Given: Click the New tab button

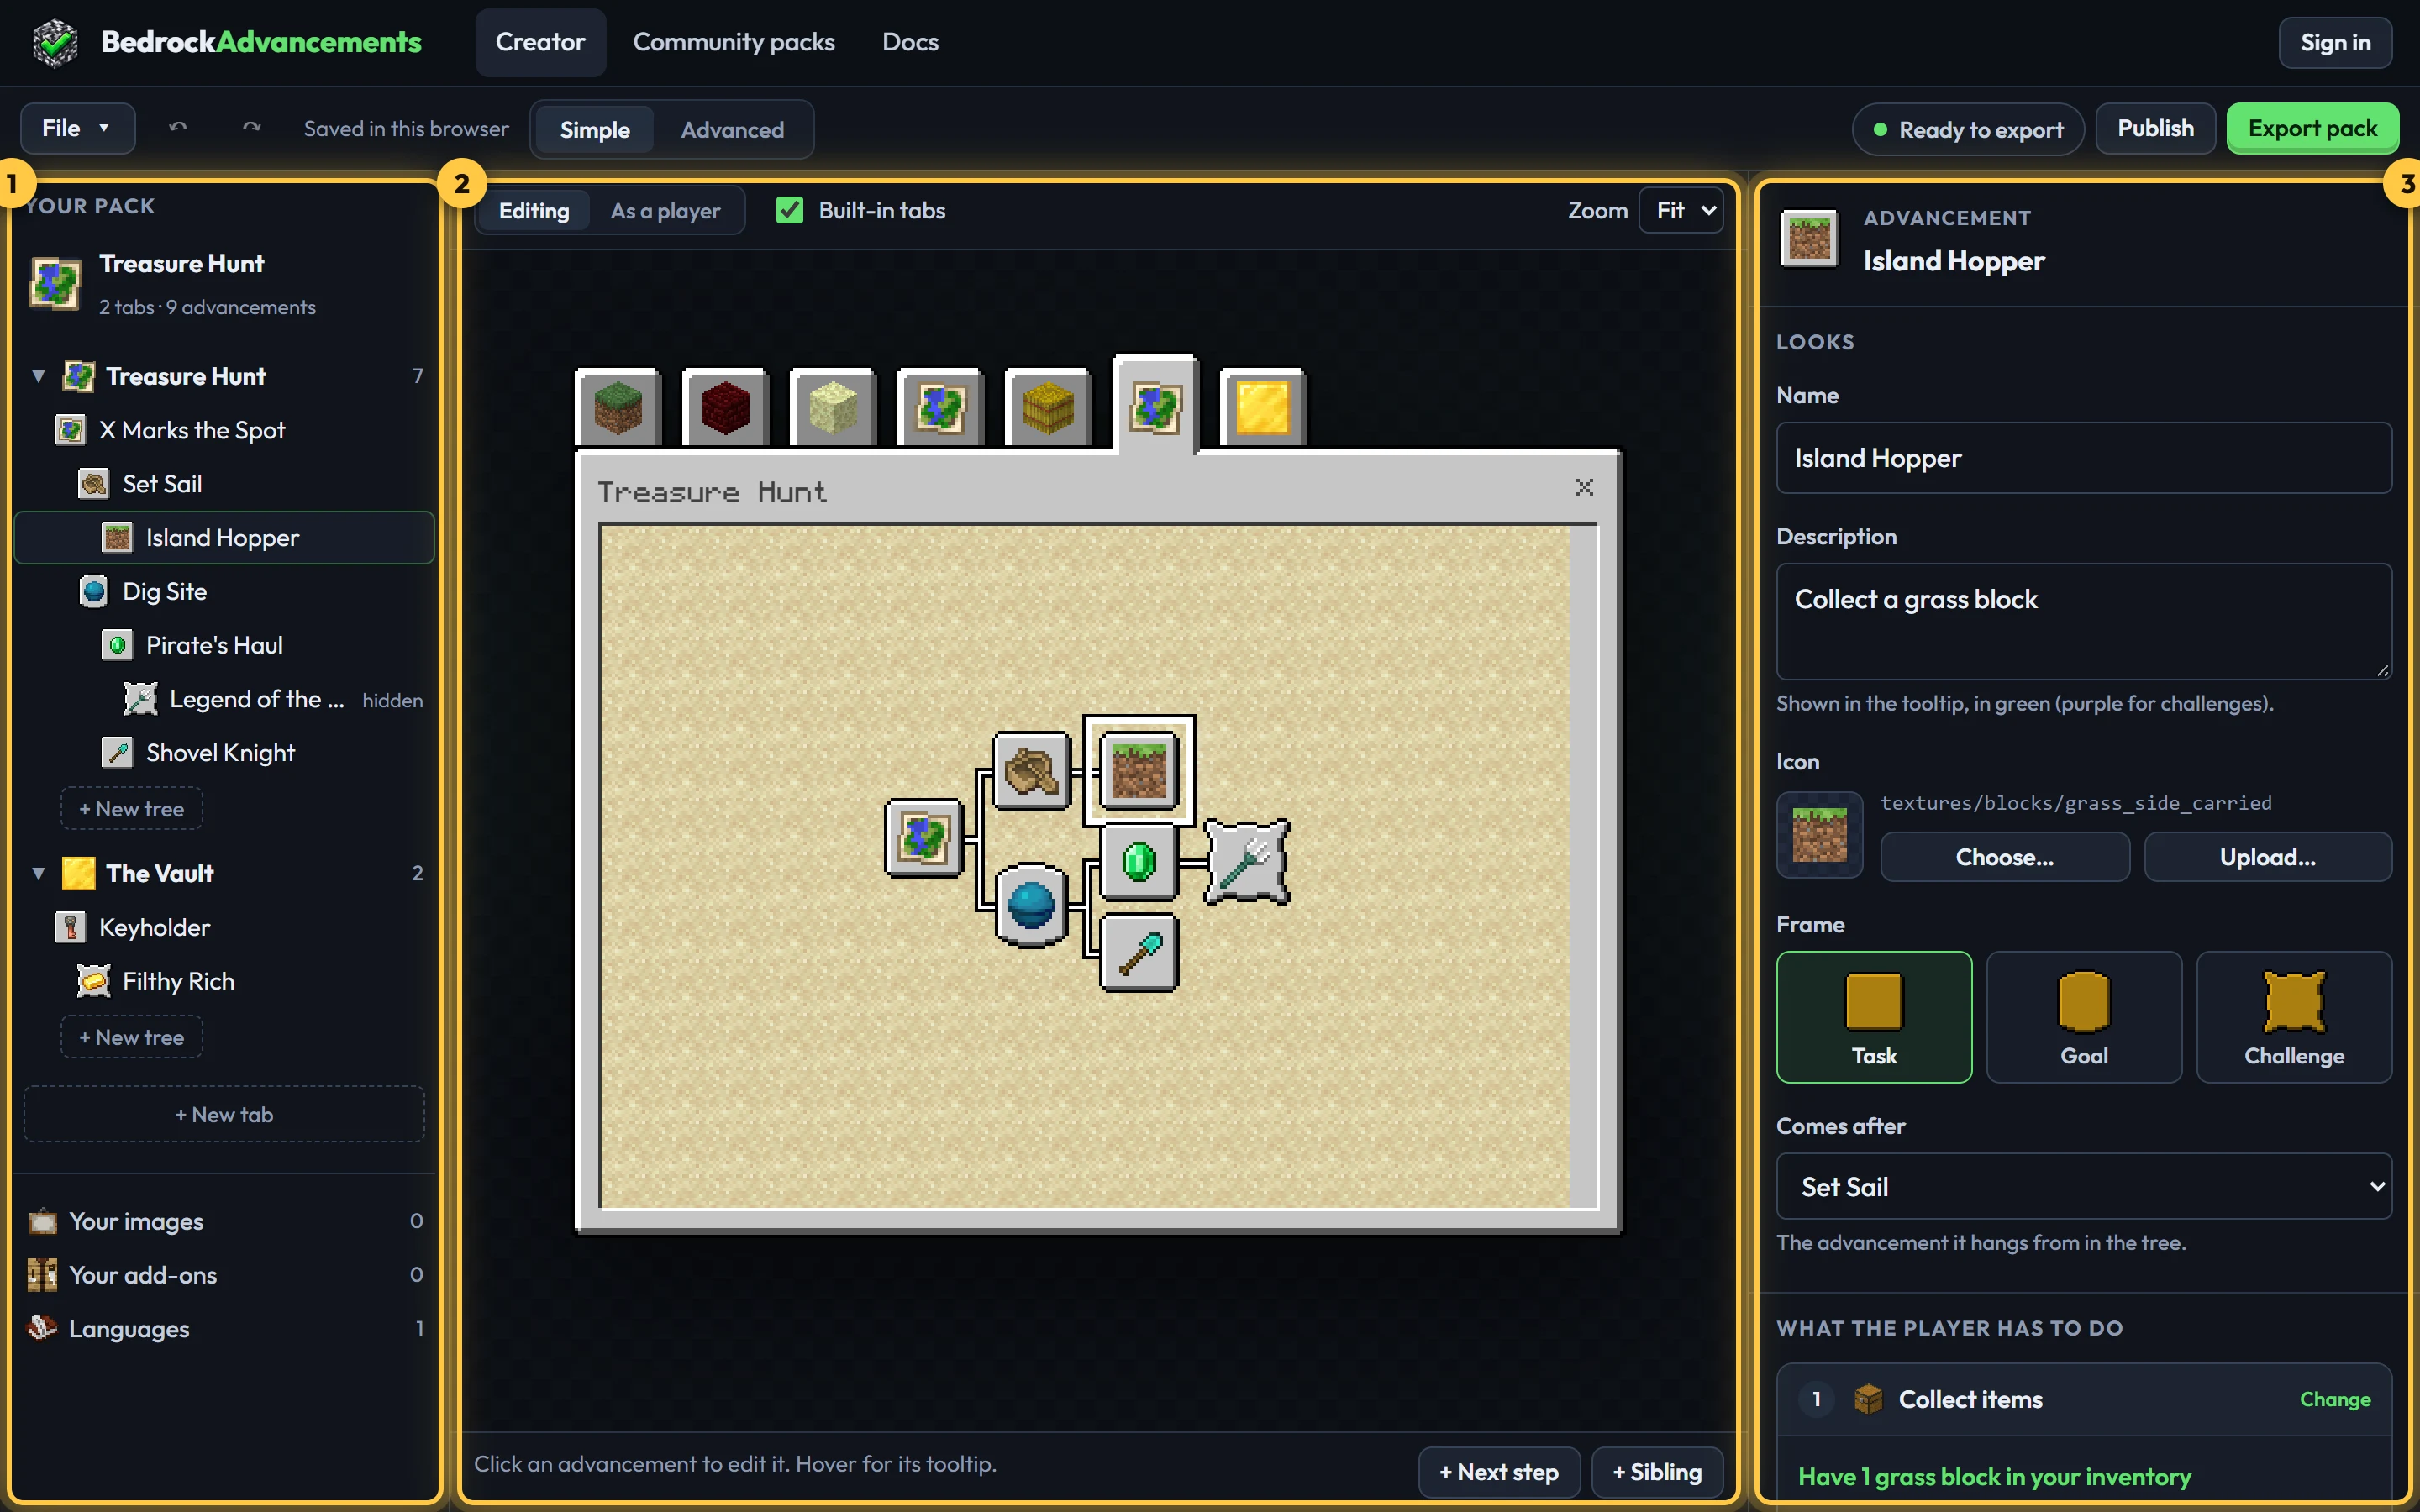Looking at the screenshot, I should point(224,1114).
